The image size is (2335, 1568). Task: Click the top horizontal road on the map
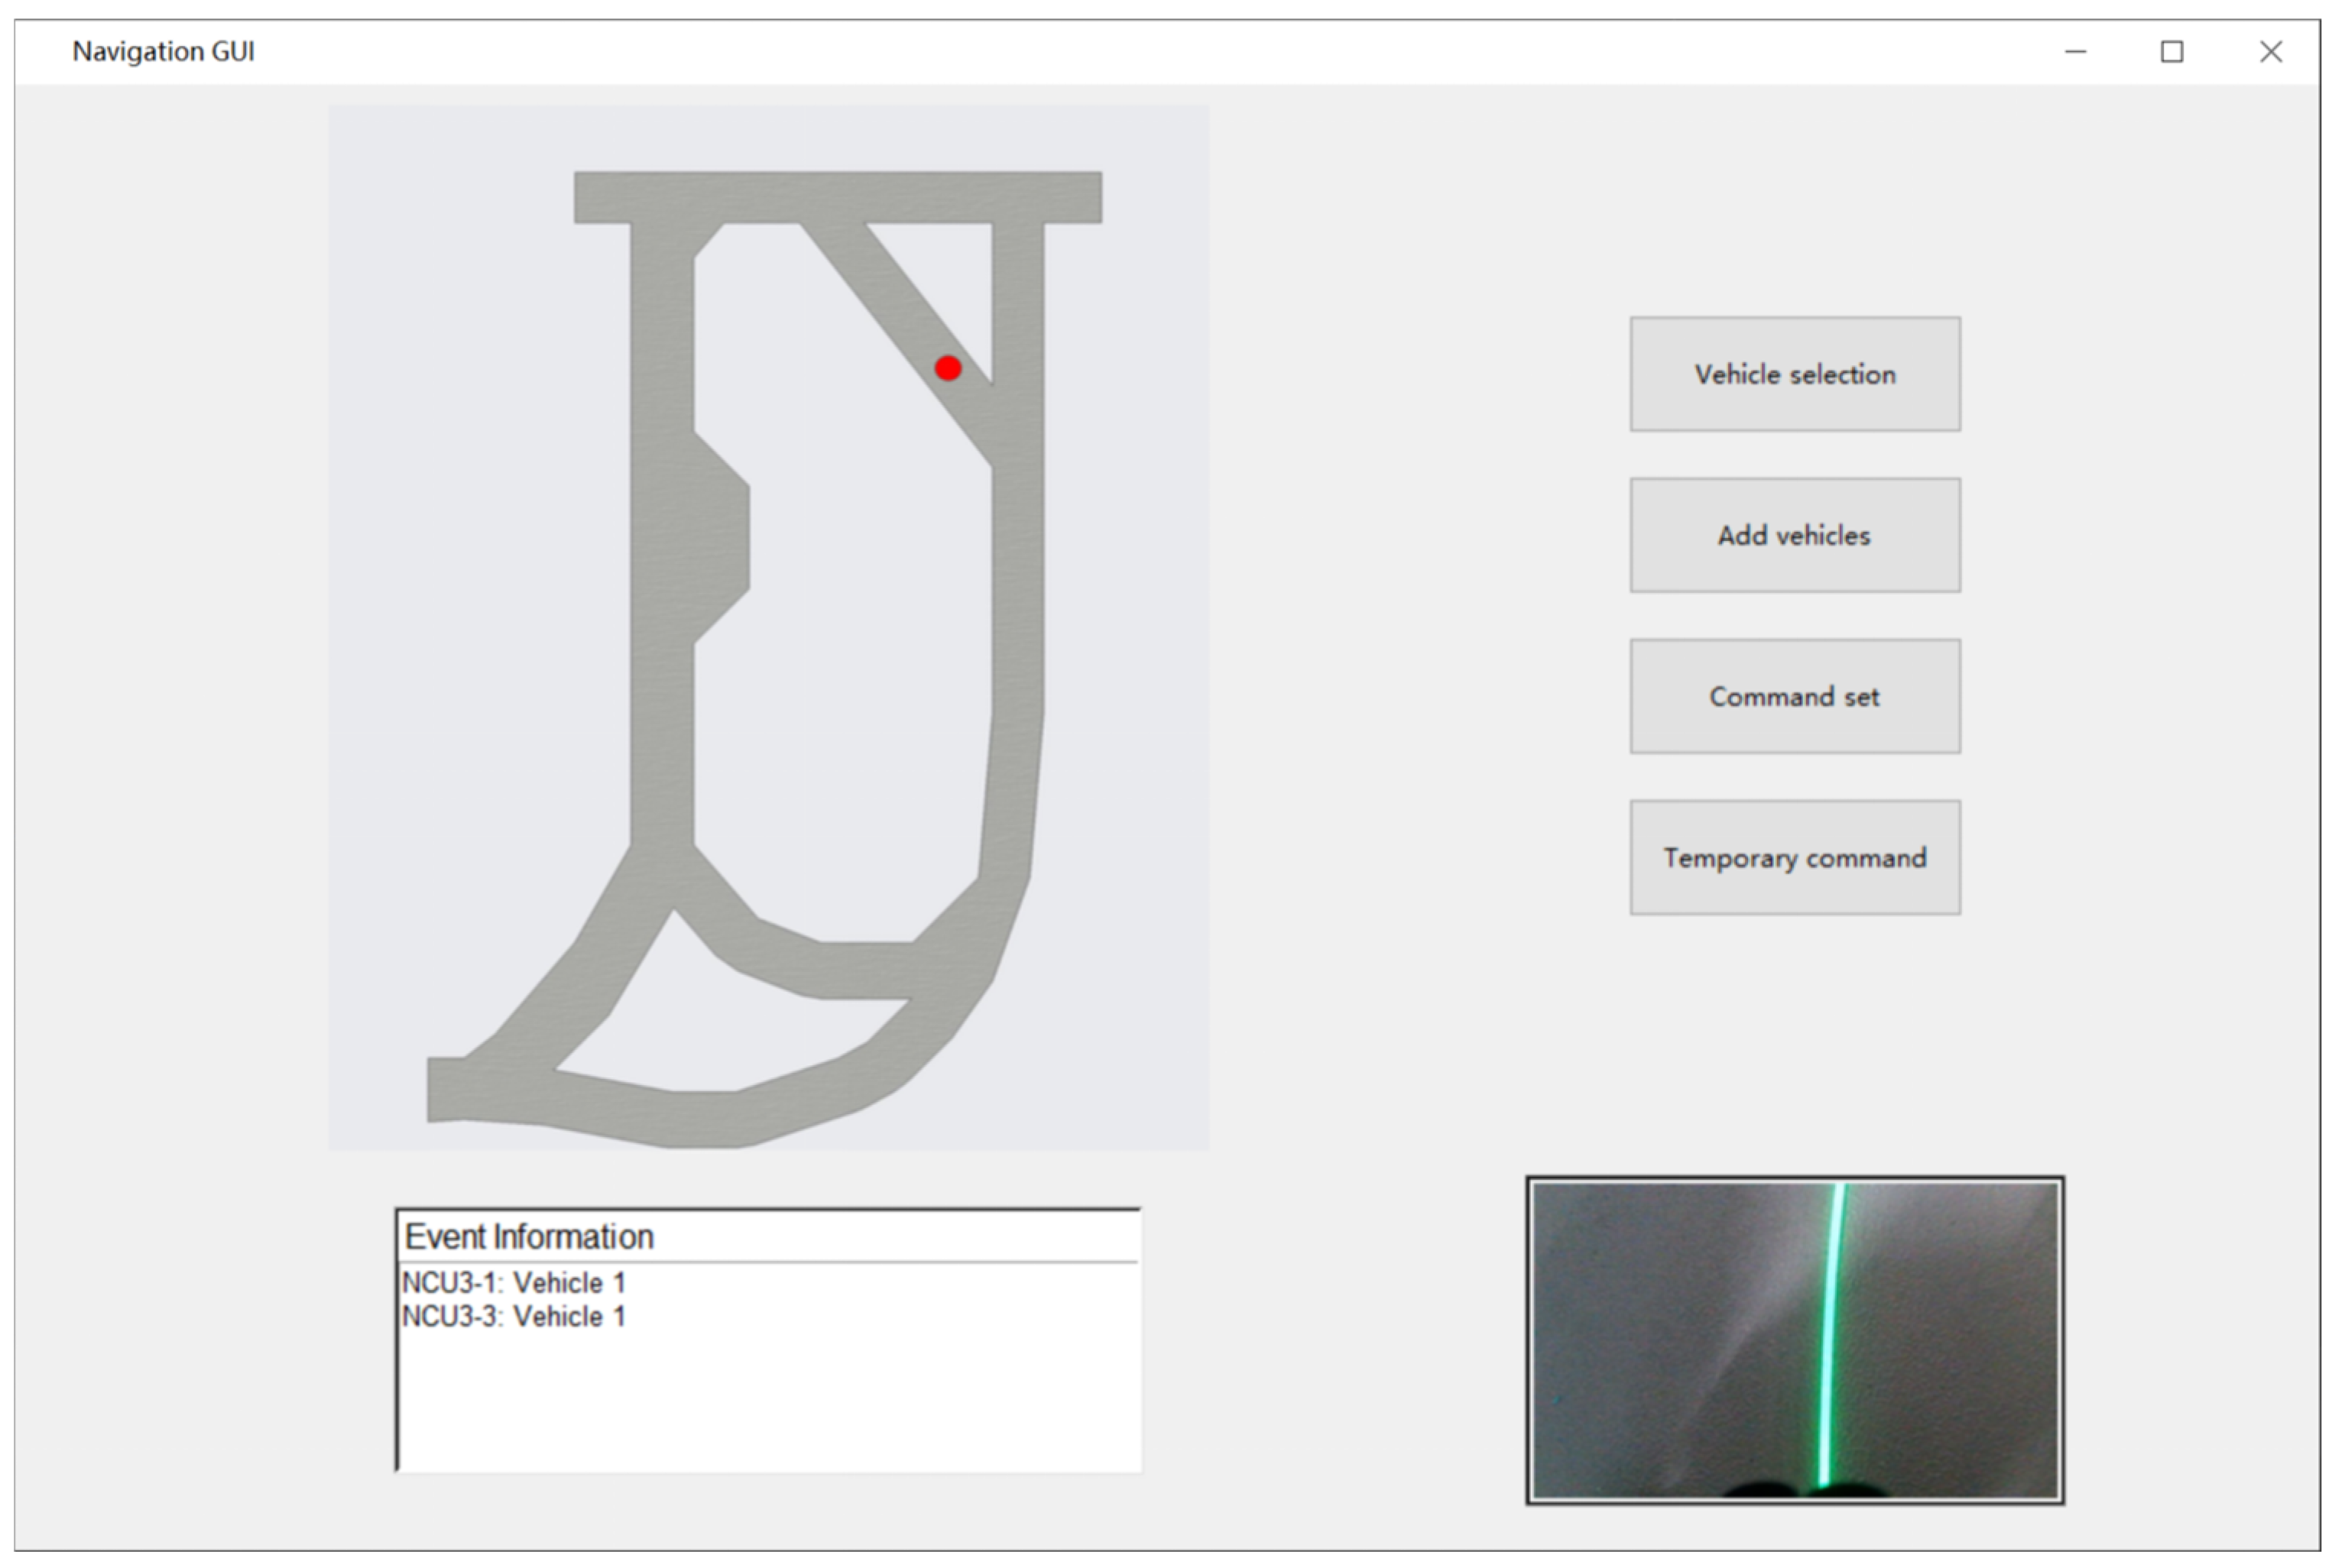[838, 197]
